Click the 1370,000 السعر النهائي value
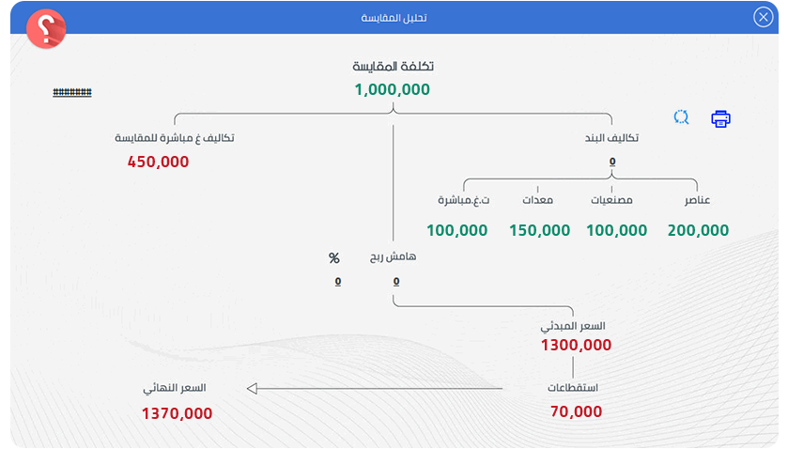The height and width of the screenshot is (449, 788). pyautogui.click(x=177, y=413)
